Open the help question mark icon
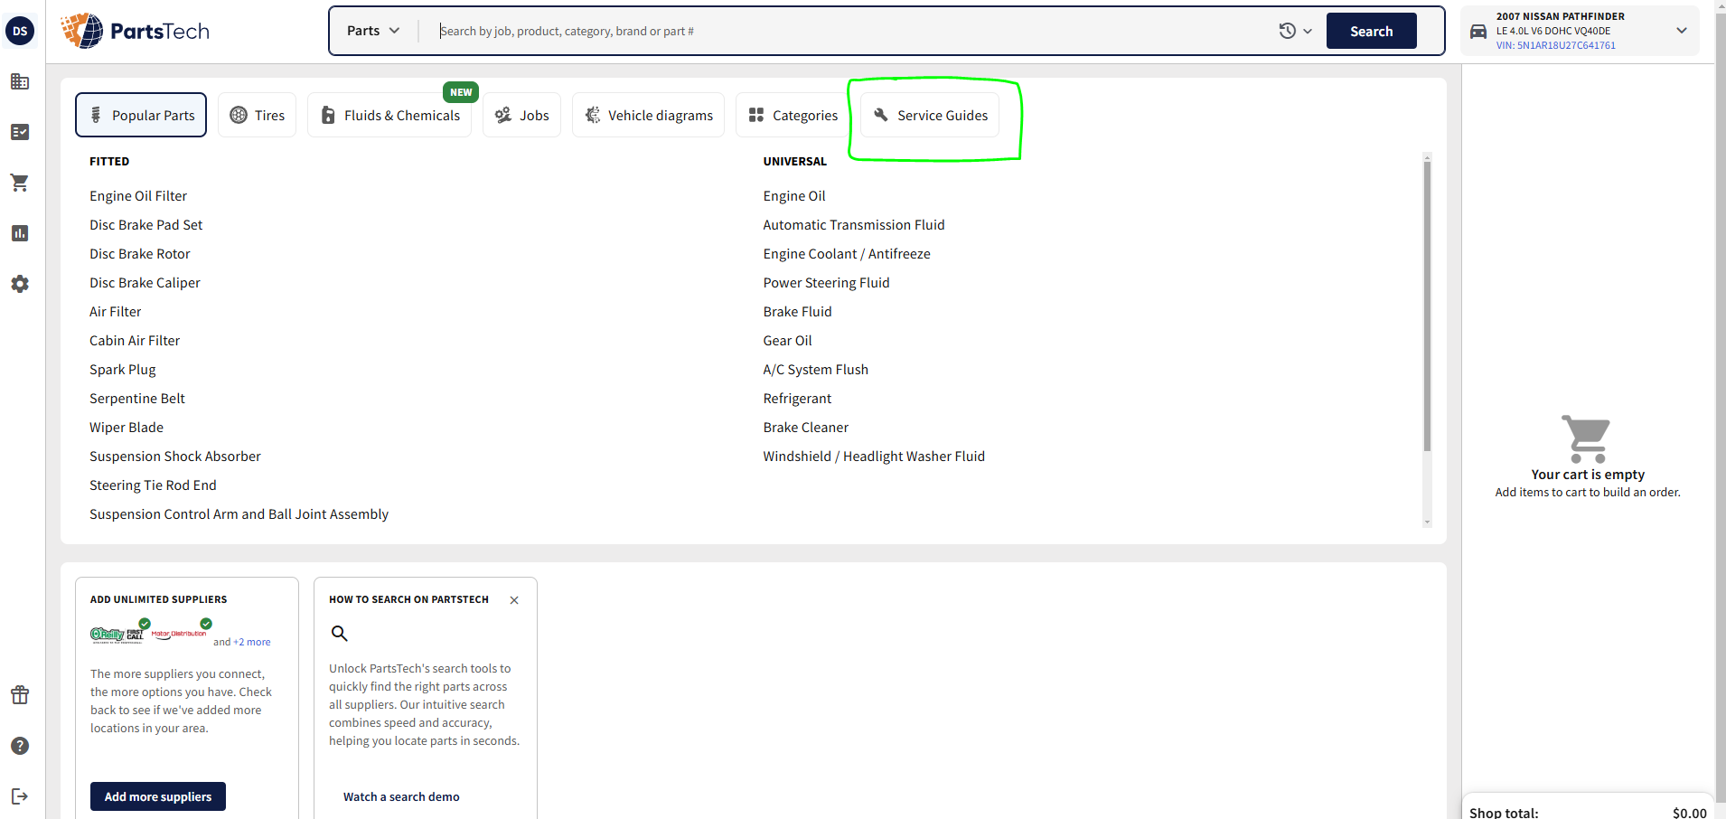Image resolution: width=1726 pixels, height=819 pixels. 20,746
